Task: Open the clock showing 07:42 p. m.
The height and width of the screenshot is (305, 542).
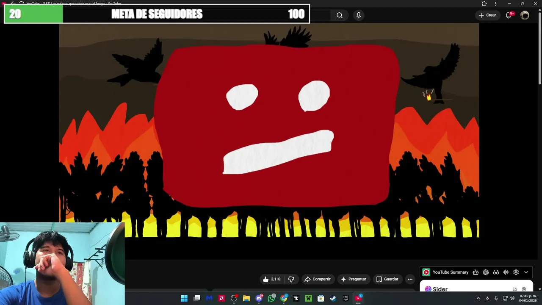Action: click(528, 298)
